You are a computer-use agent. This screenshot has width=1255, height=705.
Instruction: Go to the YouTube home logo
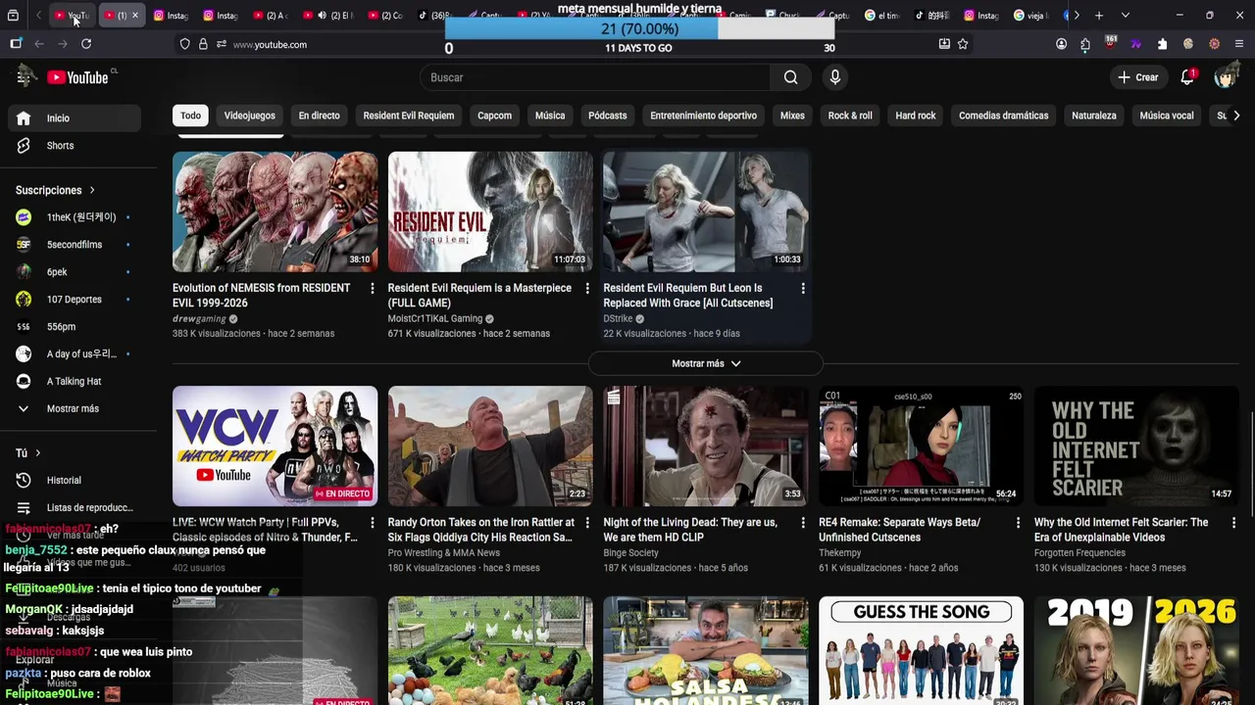77,77
